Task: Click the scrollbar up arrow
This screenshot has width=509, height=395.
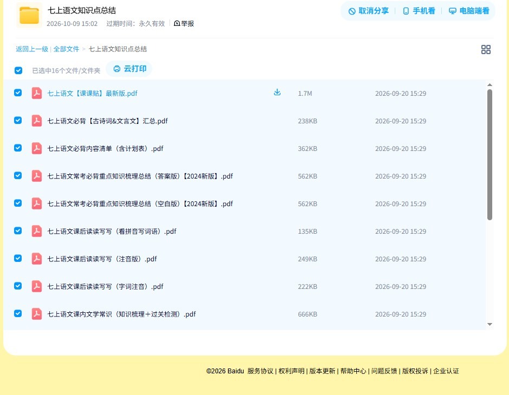Action: 490,84
